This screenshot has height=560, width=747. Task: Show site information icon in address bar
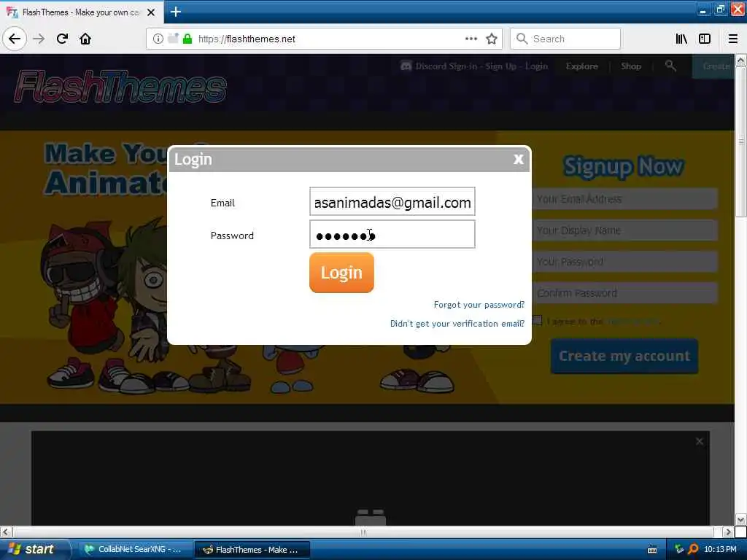coord(158,39)
